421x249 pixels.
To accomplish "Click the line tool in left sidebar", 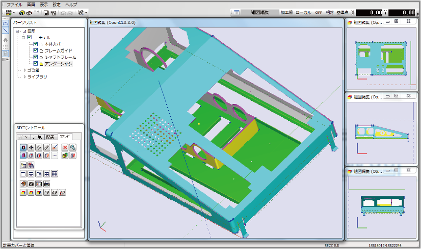I will click(x=5, y=31).
